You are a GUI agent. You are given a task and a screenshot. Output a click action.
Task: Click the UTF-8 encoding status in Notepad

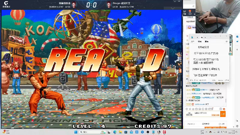pos(227,80)
